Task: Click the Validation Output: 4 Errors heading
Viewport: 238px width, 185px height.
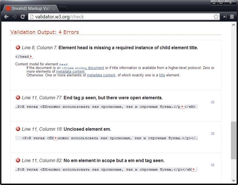Action: [45, 32]
